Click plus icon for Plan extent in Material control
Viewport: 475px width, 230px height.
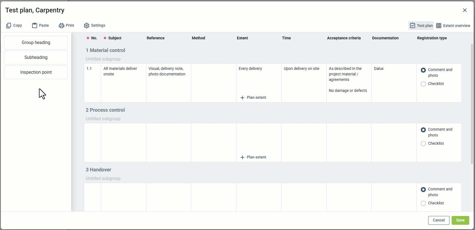242,98
